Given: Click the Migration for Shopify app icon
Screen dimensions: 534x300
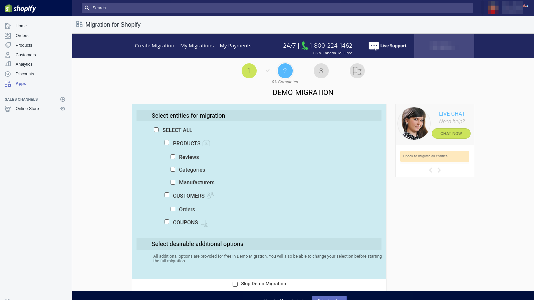Looking at the screenshot, I should (x=79, y=24).
